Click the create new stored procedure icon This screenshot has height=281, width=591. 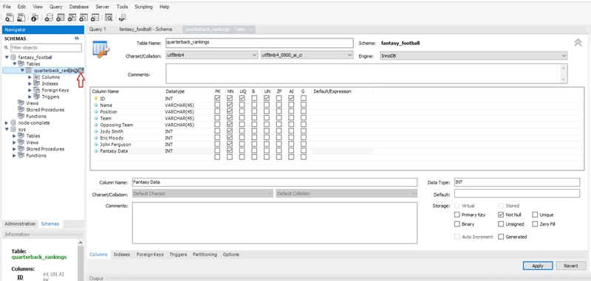83,17
